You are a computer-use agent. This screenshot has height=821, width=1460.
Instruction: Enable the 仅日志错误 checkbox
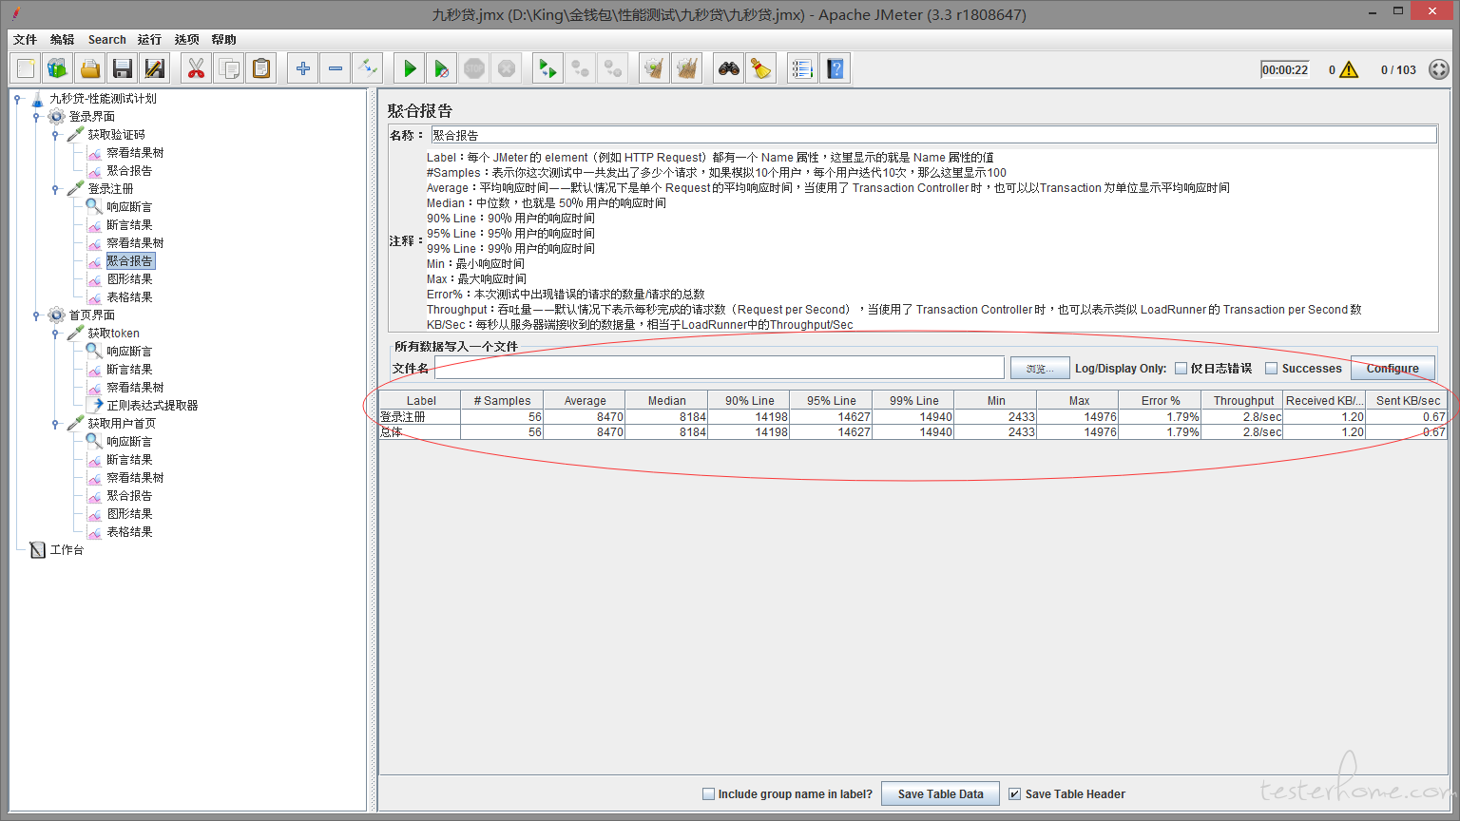coord(1181,369)
